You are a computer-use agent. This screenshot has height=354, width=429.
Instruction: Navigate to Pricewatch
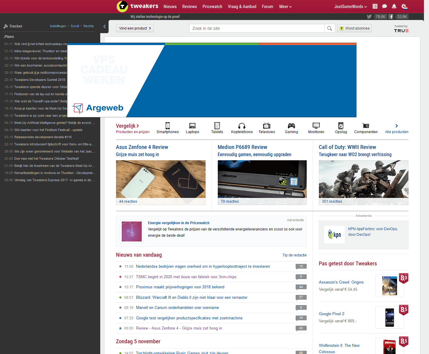click(212, 7)
